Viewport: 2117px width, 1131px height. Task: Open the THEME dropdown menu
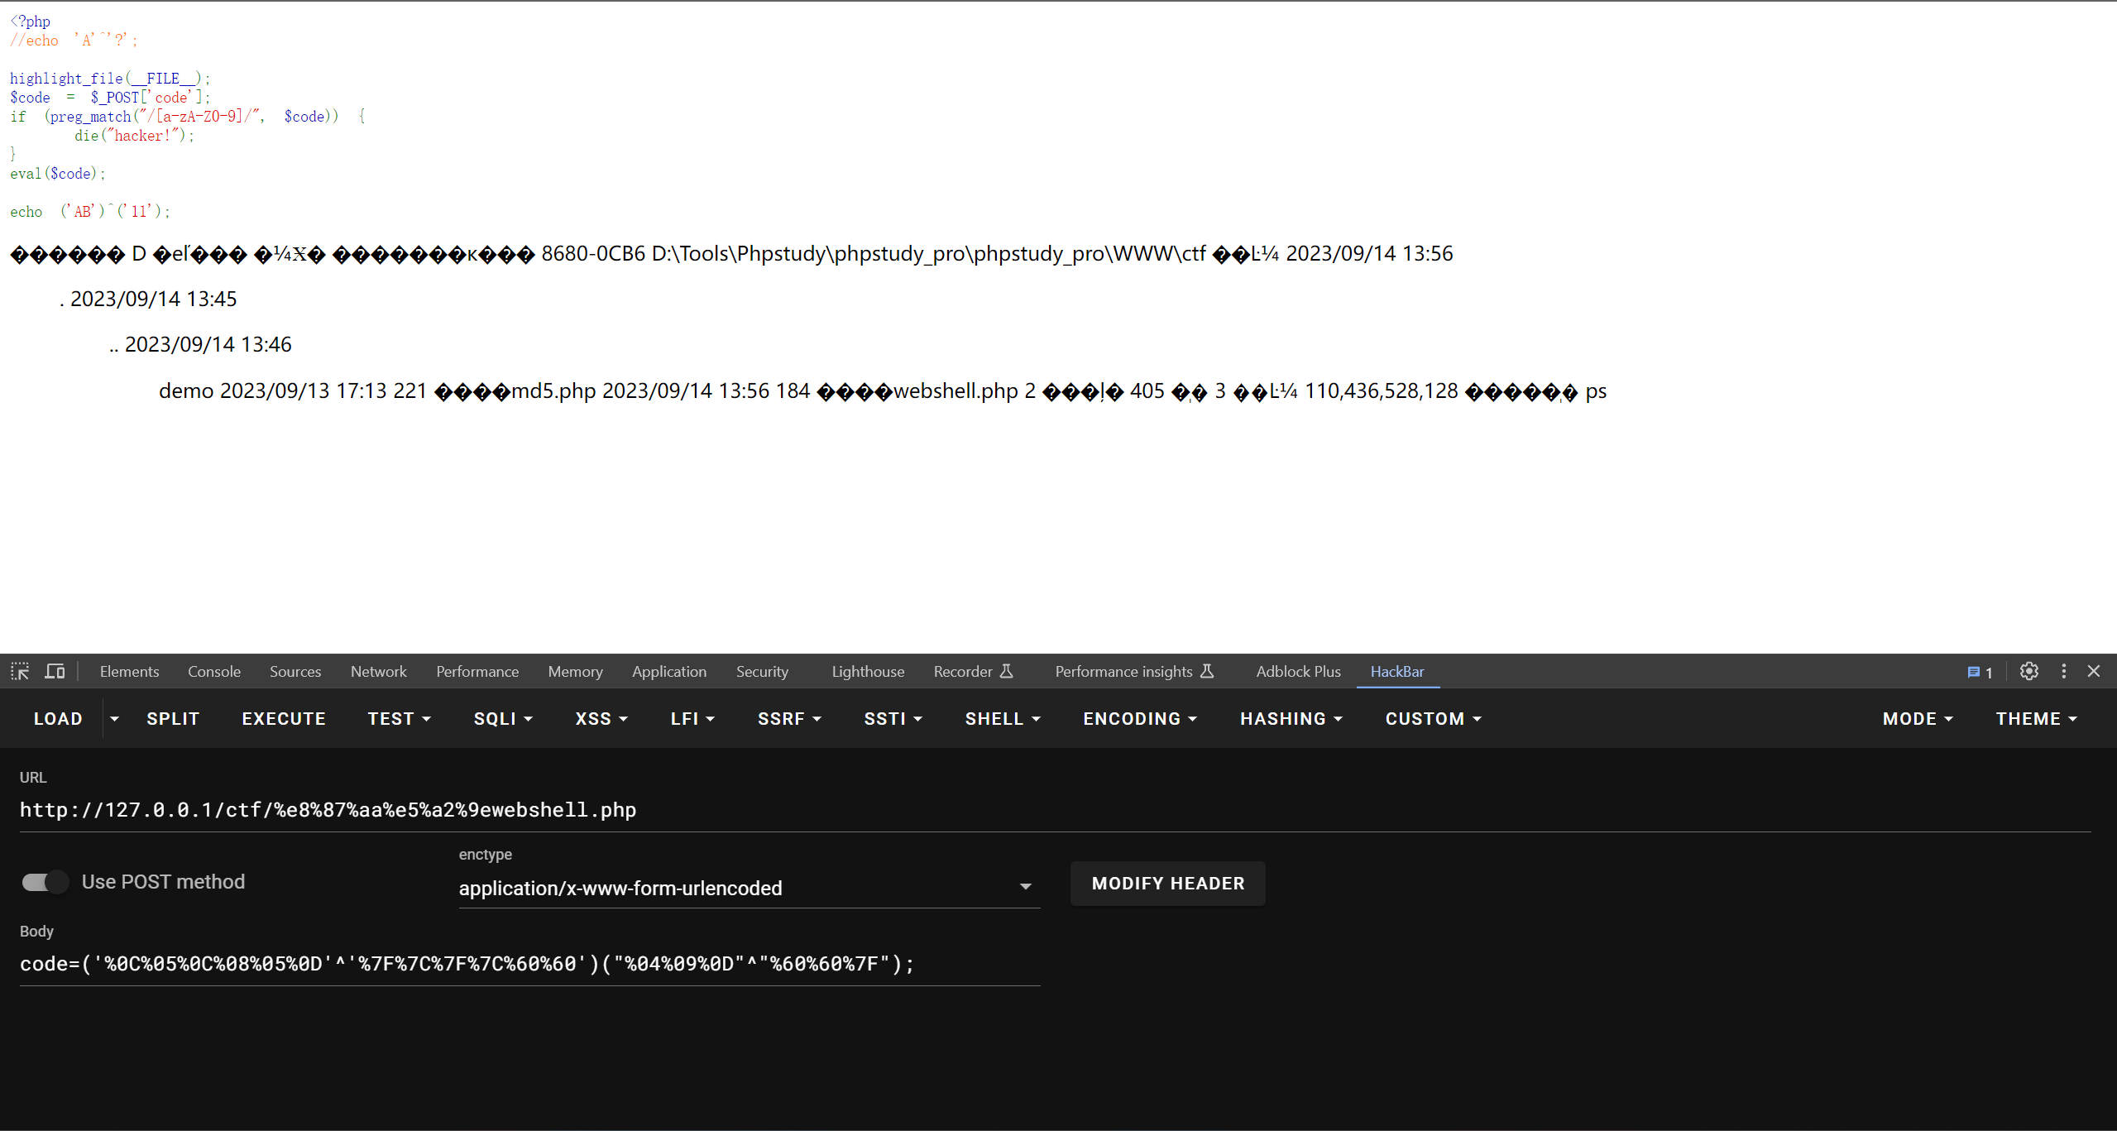click(2036, 718)
